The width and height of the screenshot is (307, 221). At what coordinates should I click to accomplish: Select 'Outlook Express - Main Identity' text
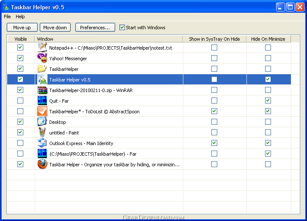pos(81,143)
